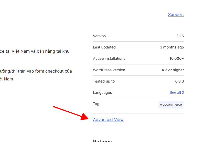Click the Version label

tap(99, 36)
